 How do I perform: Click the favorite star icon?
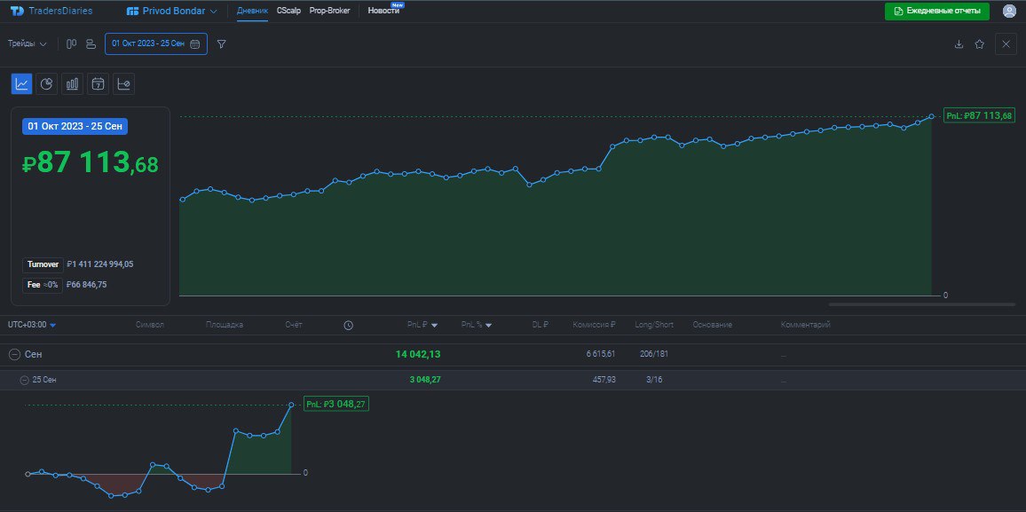pyautogui.click(x=979, y=43)
